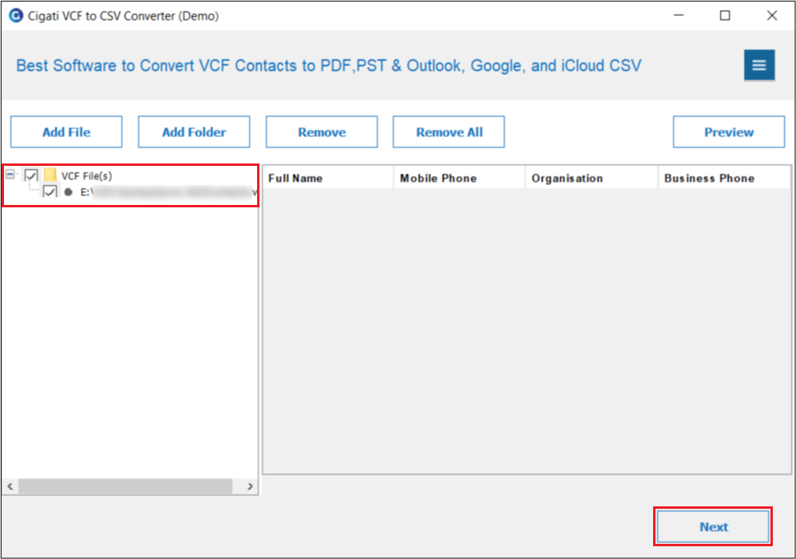
Task: Toggle the VCF File(s) root checkbox
Action: [x=31, y=175]
